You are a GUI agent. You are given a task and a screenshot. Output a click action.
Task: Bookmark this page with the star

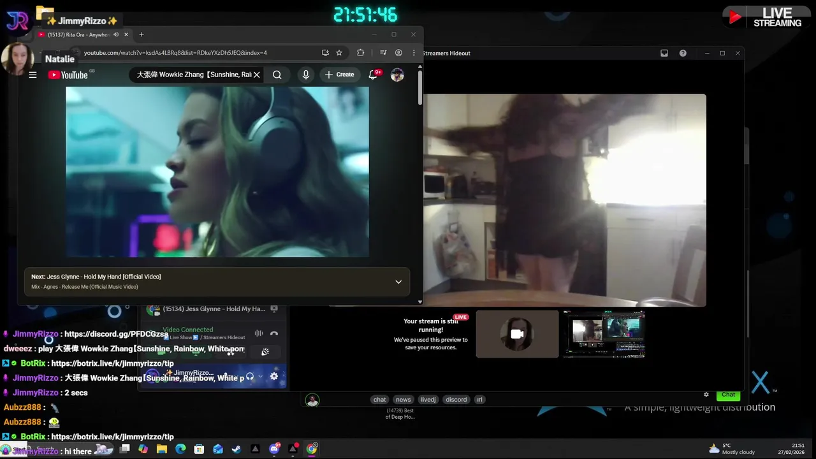pyautogui.click(x=339, y=53)
